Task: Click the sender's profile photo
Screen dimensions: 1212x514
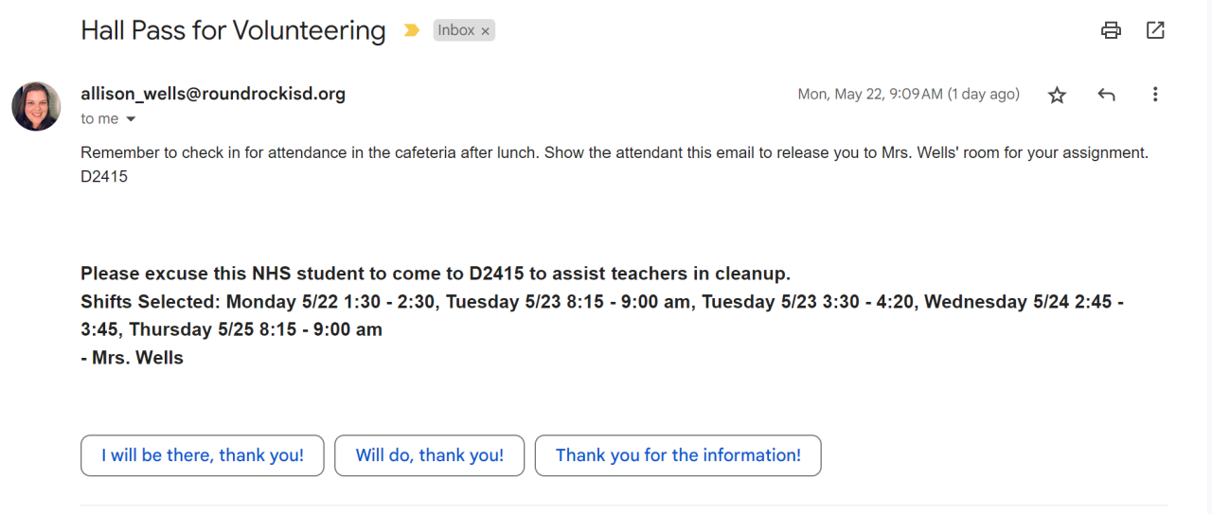Action: [36, 106]
